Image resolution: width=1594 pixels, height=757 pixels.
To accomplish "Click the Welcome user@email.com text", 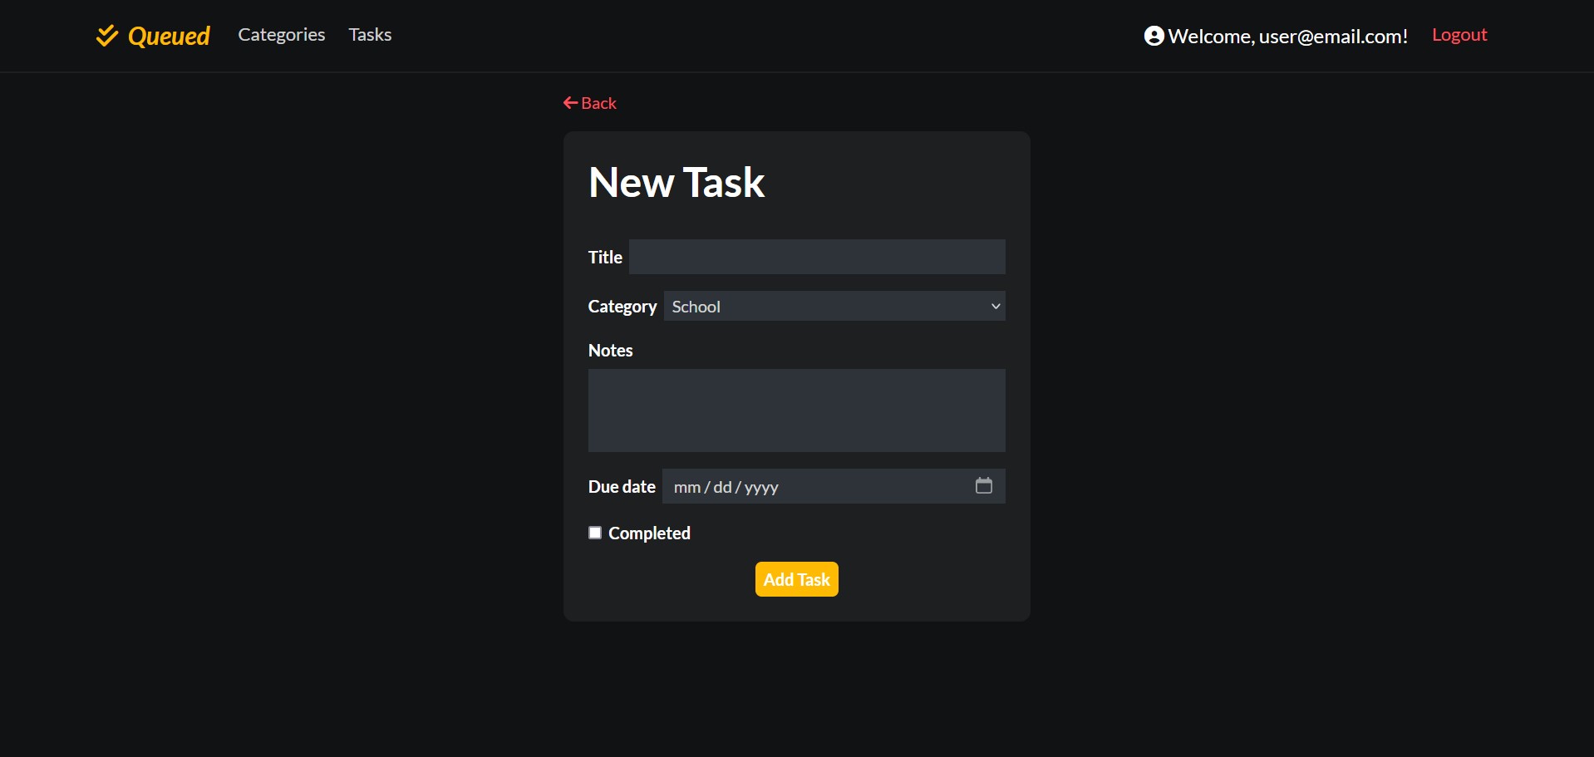I will (1287, 36).
